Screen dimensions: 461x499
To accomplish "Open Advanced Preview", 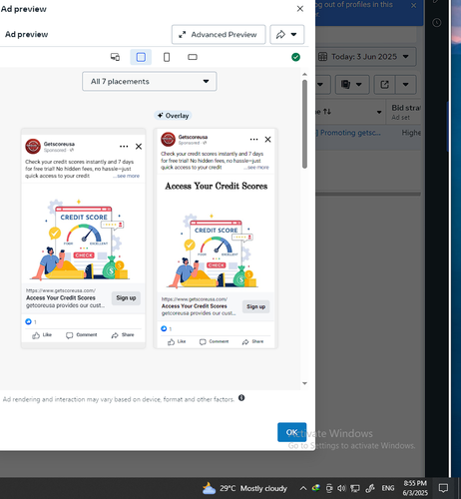I will 219,34.
